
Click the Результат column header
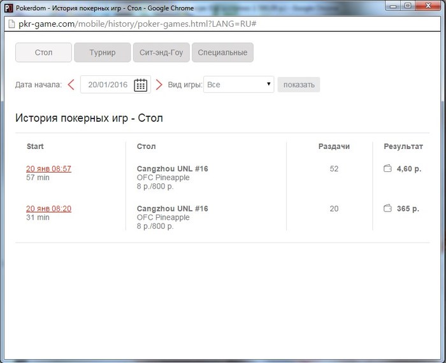403,146
